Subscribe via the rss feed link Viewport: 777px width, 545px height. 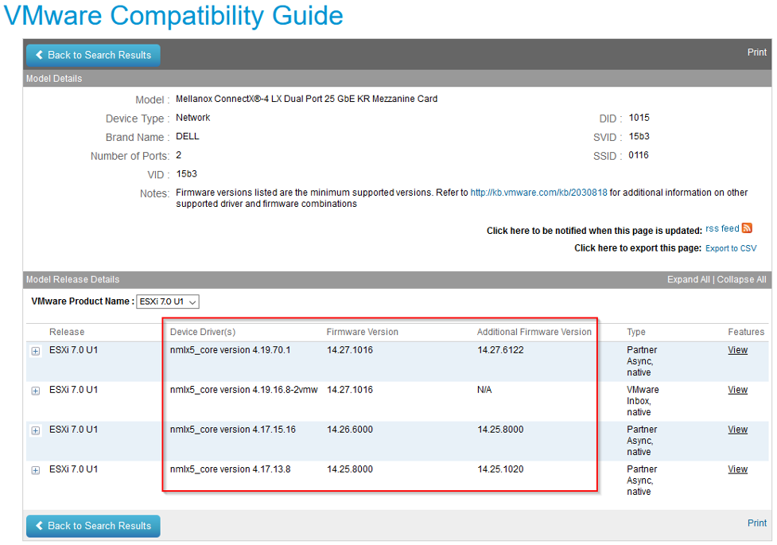[x=722, y=228]
